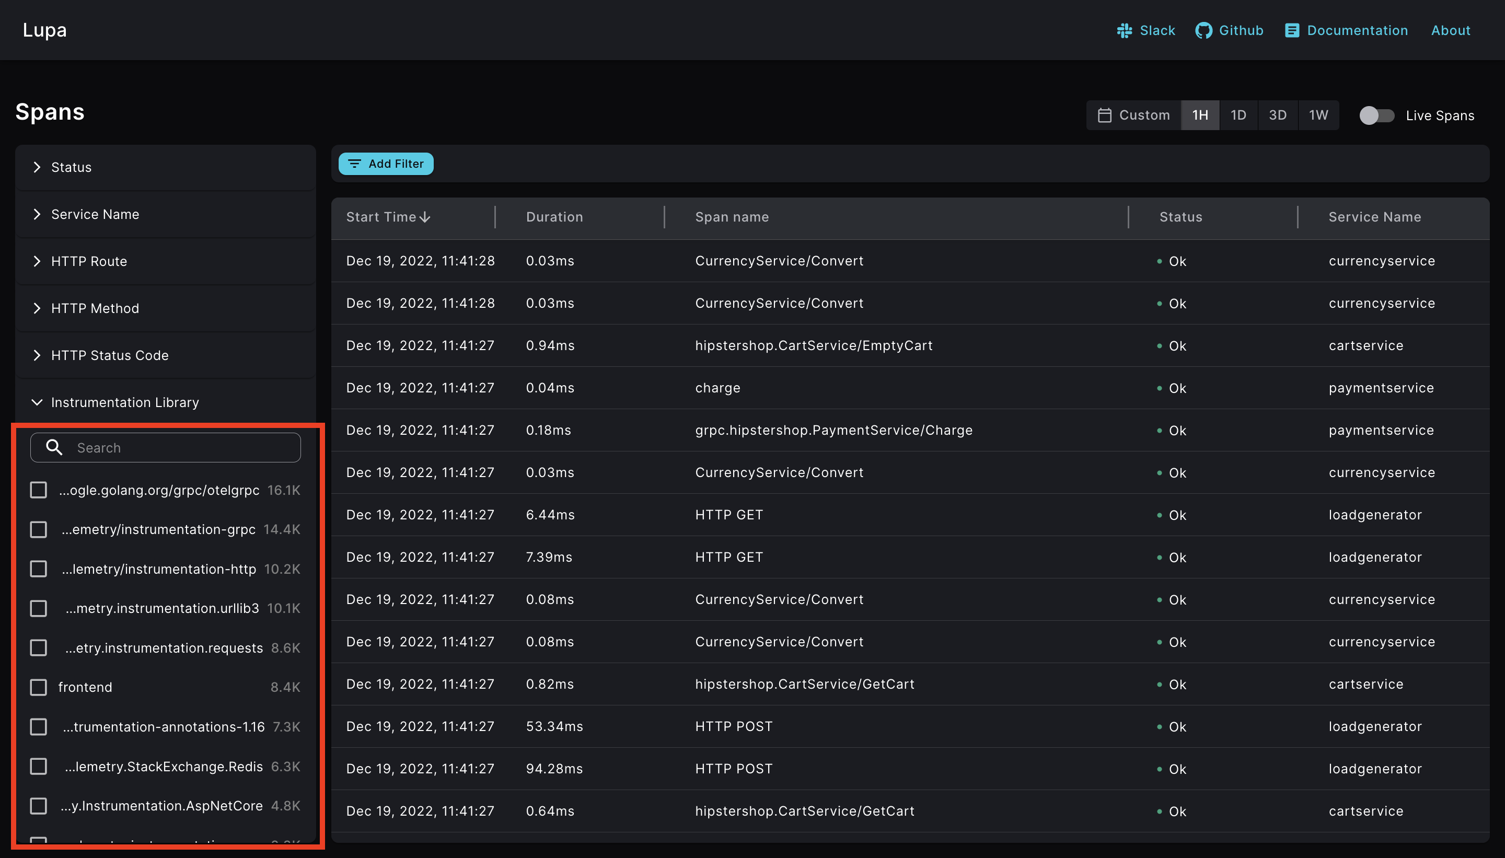Click the Add Filter button

tap(386, 164)
